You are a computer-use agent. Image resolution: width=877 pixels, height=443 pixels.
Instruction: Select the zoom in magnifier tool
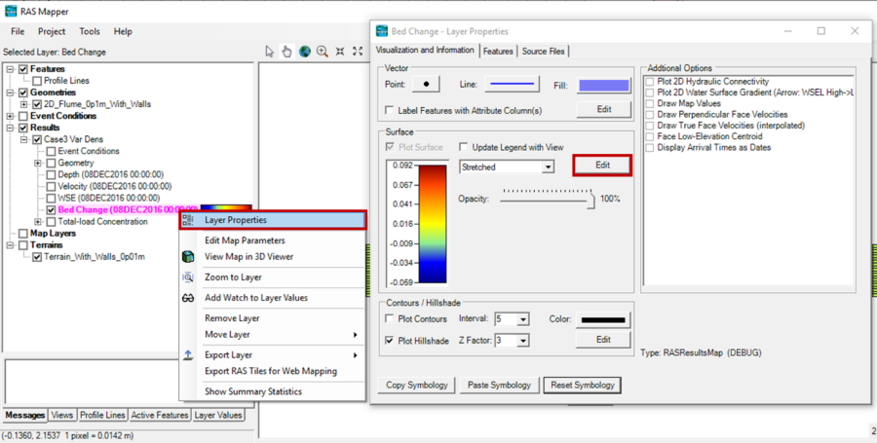[323, 52]
